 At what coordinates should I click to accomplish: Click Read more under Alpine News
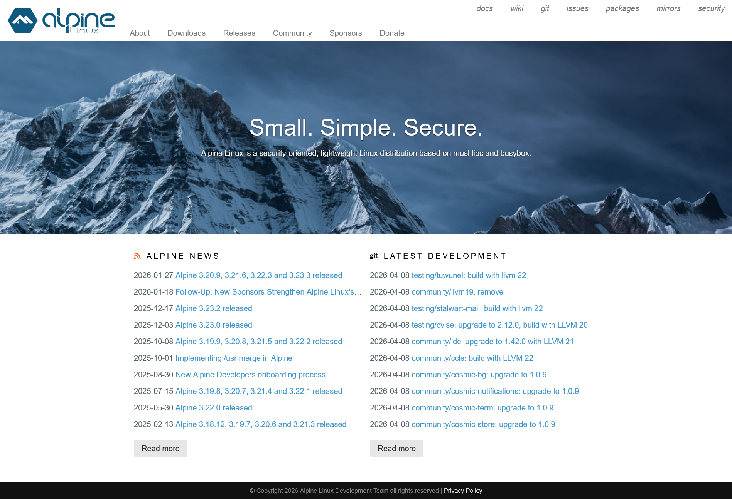click(x=160, y=449)
